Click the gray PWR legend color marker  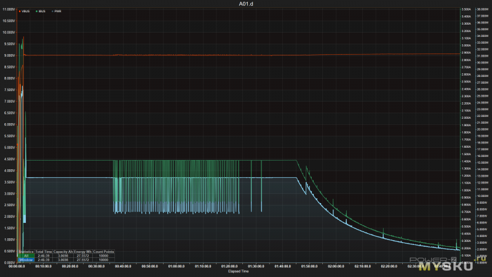click(x=53, y=11)
